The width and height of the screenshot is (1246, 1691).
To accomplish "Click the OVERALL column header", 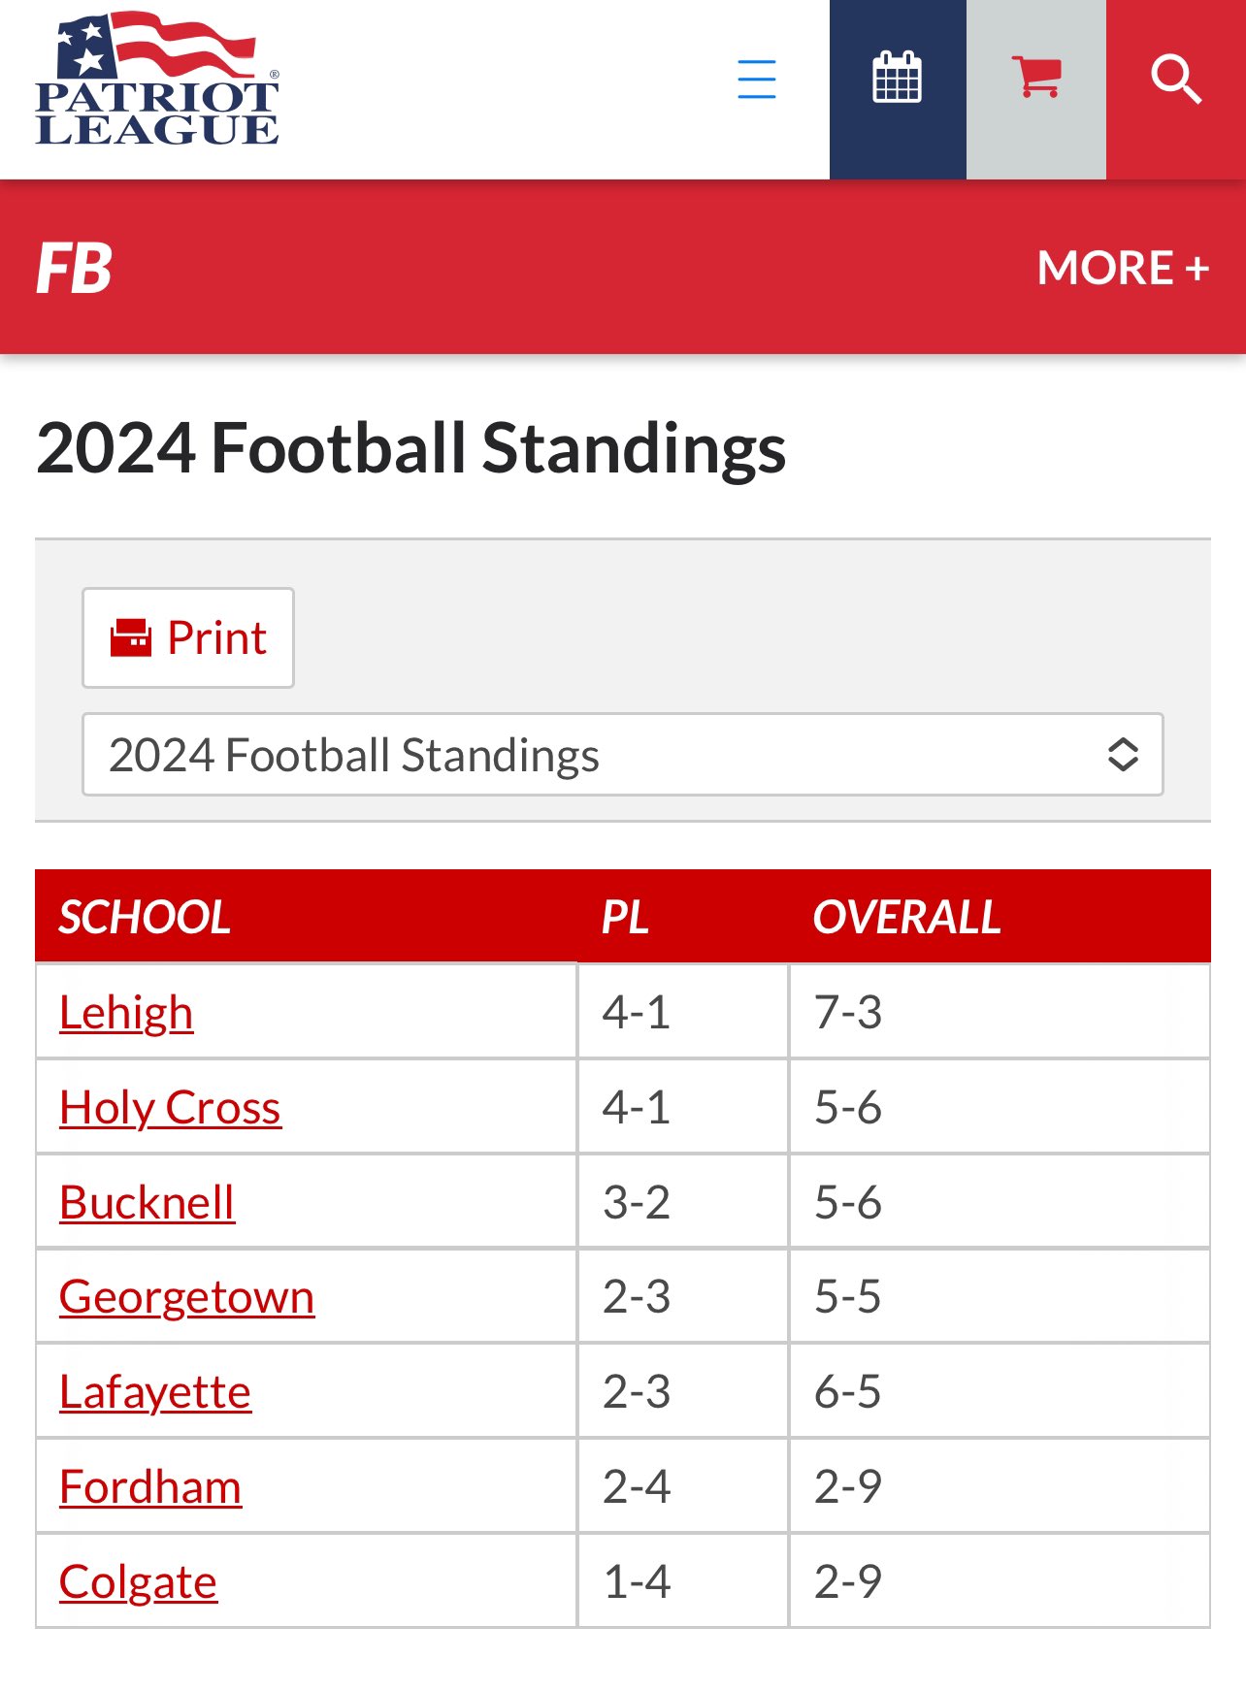I will point(906,917).
